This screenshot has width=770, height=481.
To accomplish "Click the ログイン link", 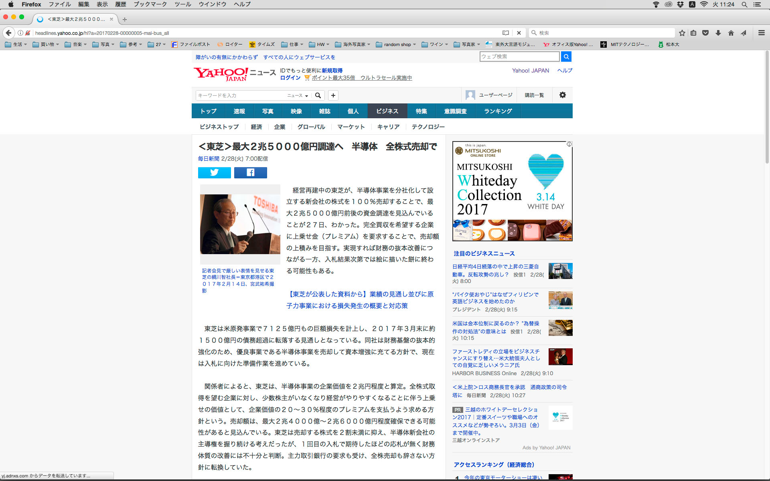I will pos(290,78).
